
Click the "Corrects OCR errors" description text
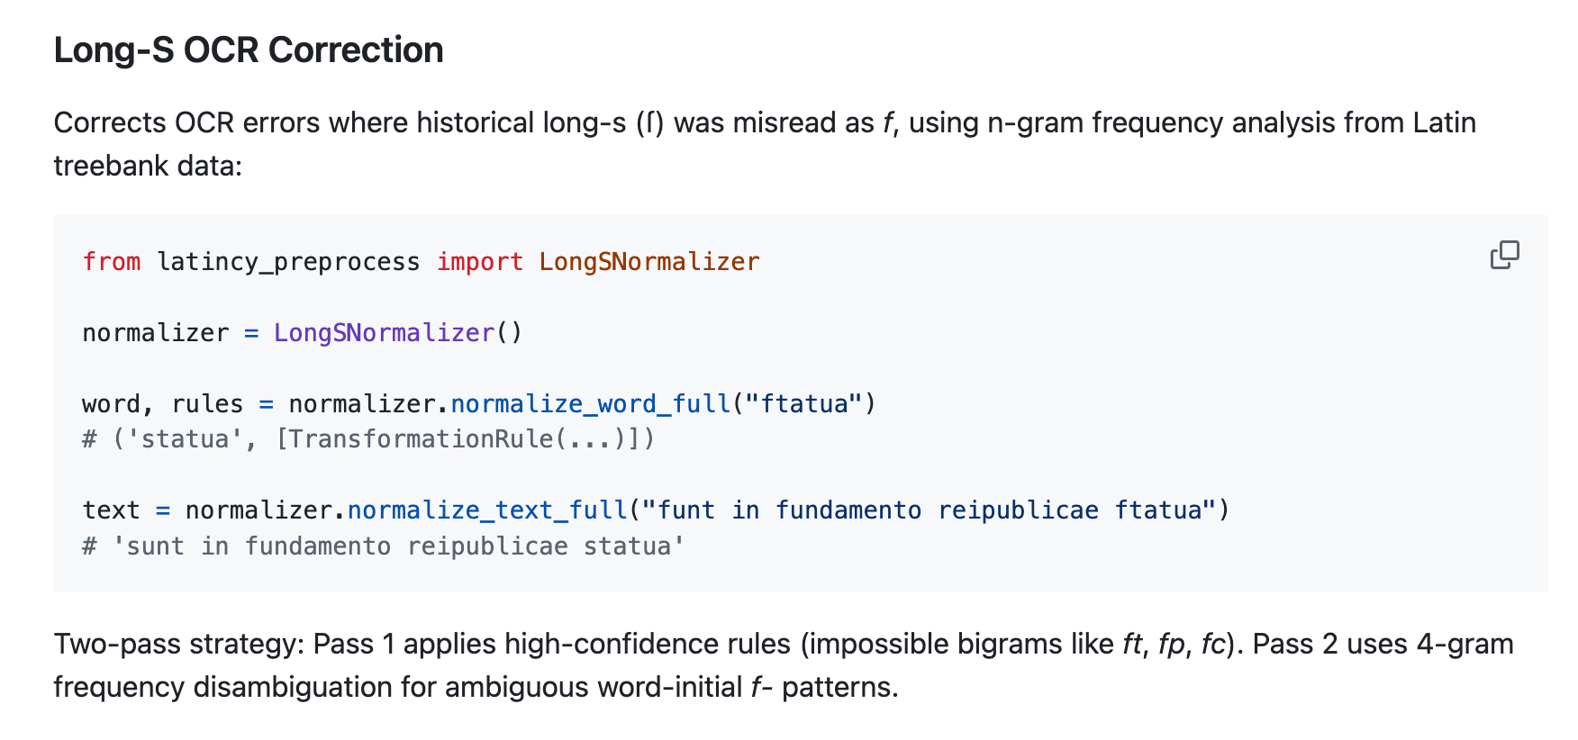[186, 123]
